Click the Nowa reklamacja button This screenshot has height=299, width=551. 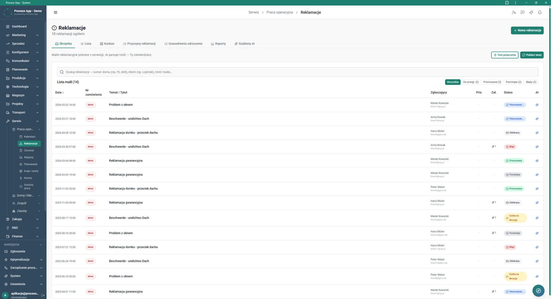pos(527,30)
